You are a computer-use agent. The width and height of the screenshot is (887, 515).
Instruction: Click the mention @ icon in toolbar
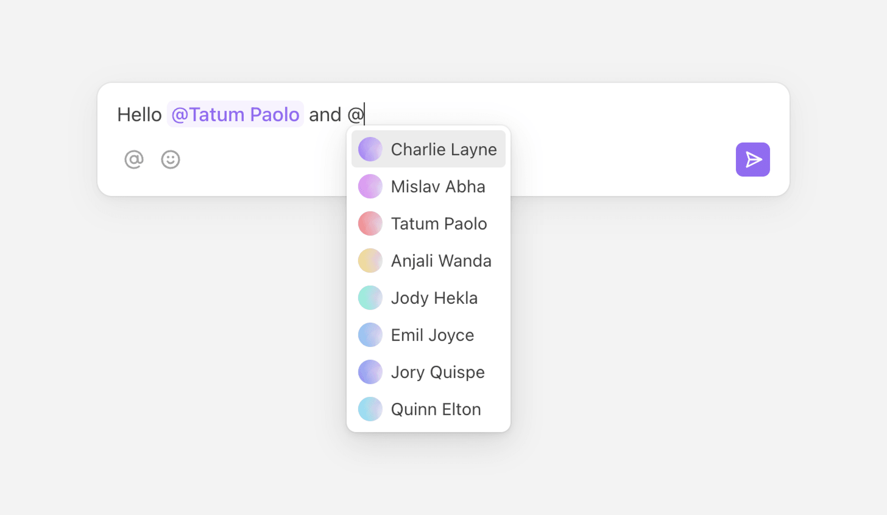tap(134, 160)
